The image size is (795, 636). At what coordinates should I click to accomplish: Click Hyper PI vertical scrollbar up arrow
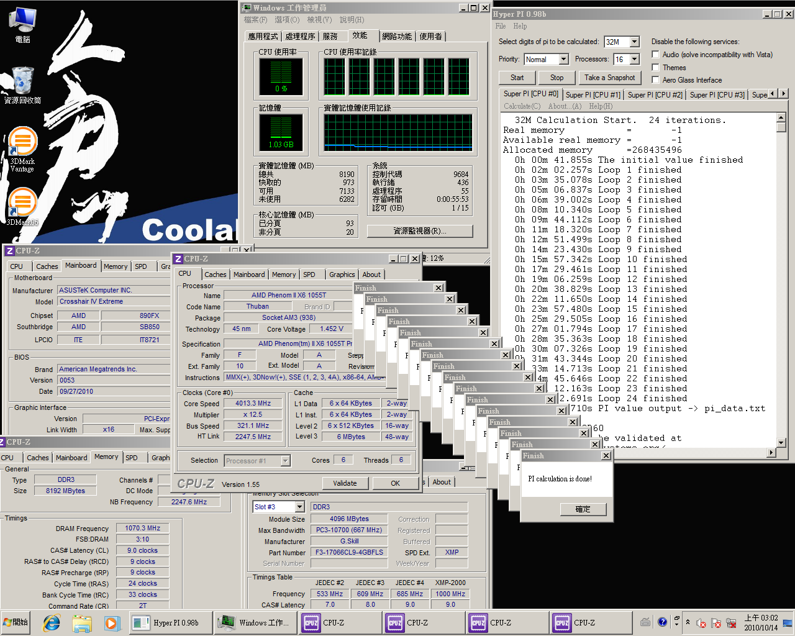781,117
